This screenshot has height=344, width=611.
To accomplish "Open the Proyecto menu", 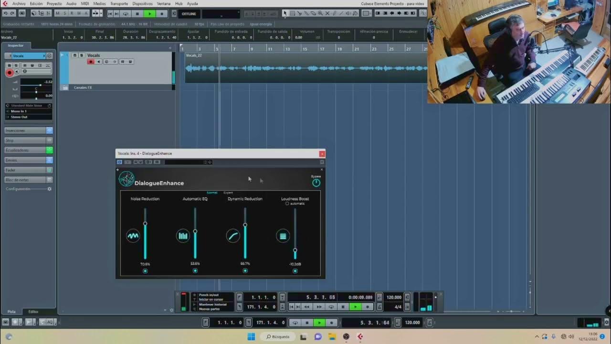I will (x=54, y=3).
